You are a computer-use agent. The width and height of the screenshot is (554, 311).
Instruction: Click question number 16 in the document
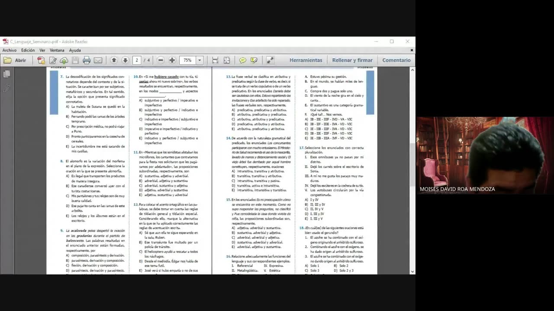point(228,256)
